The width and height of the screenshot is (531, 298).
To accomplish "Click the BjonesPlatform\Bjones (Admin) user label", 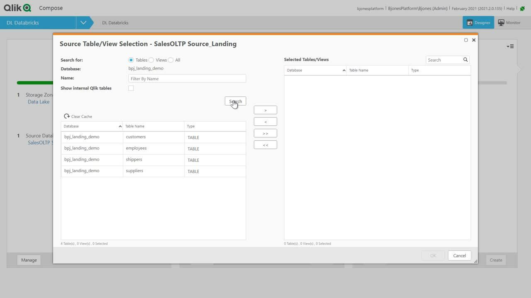I will tap(418, 8).
